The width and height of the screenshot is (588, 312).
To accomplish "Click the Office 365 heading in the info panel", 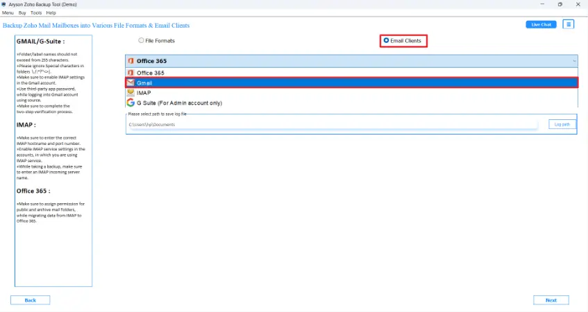I will (33, 191).
